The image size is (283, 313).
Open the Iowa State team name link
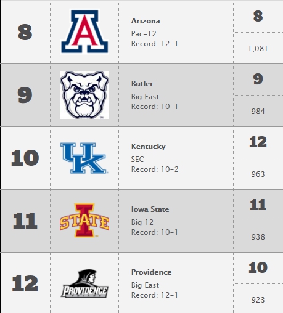(150, 209)
